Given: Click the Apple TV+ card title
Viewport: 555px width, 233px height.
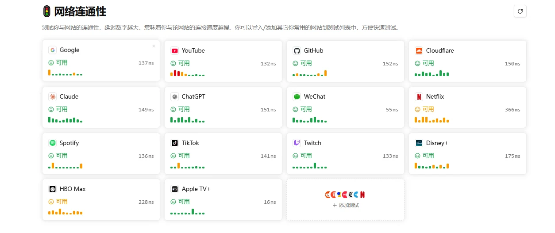Looking at the screenshot, I should coord(196,189).
